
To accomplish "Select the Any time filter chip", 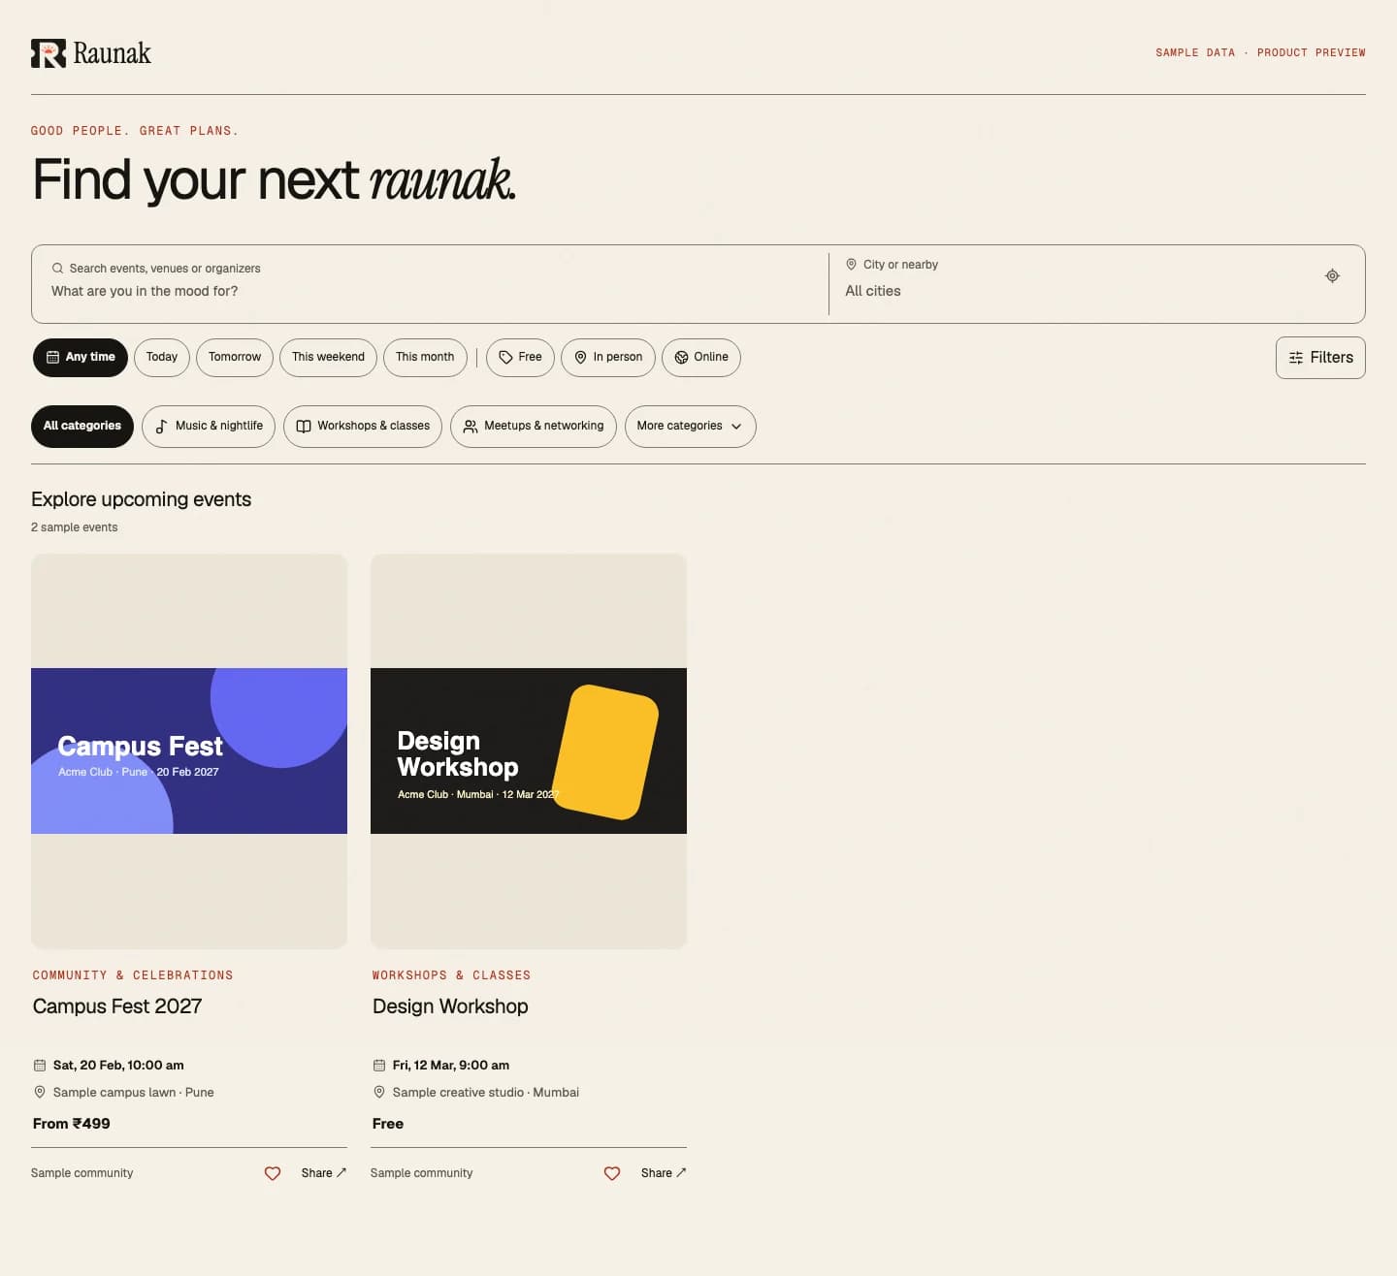I will [x=81, y=358].
